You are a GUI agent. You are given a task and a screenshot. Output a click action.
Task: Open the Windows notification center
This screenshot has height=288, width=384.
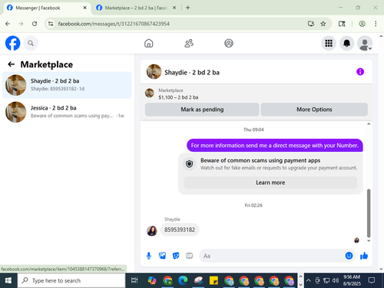coord(371,280)
